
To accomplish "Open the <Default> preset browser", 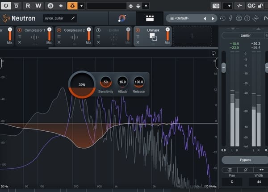I will pos(182,18).
